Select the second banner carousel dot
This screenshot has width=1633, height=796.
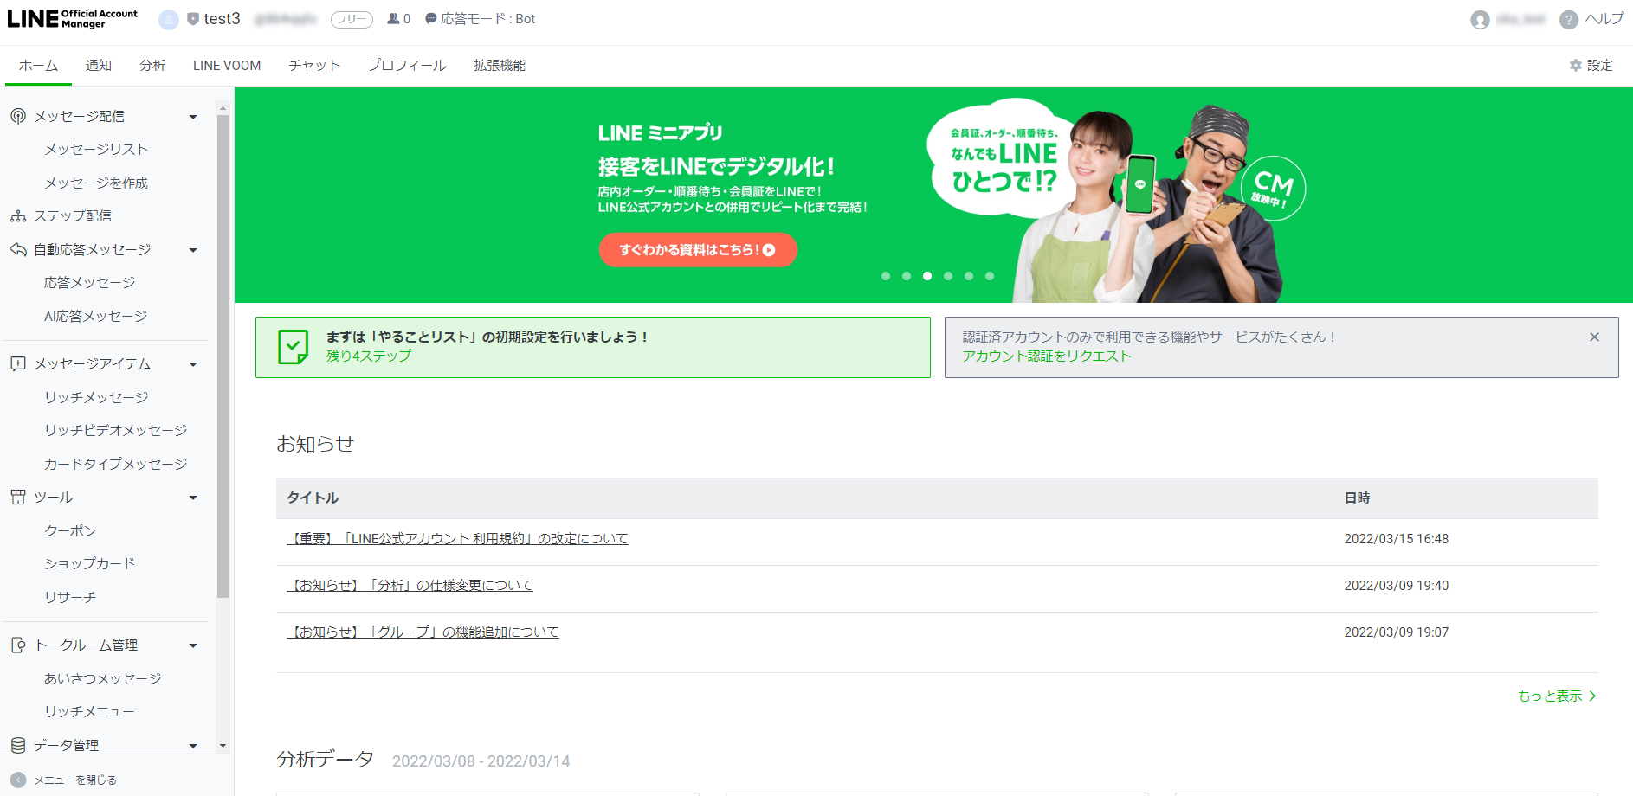click(x=907, y=276)
